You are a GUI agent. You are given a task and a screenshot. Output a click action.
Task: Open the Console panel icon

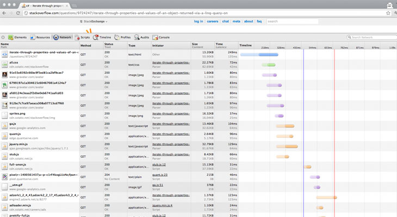pos(155,37)
